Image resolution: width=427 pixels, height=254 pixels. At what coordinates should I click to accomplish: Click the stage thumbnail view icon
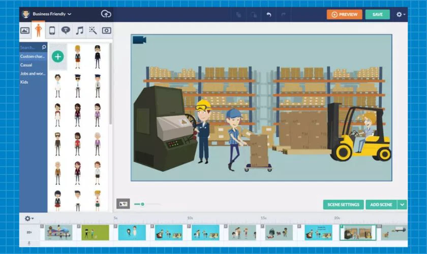pyautogui.click(x=123, y=204)
